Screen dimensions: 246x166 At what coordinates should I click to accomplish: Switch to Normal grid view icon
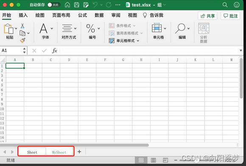(141, 160)
